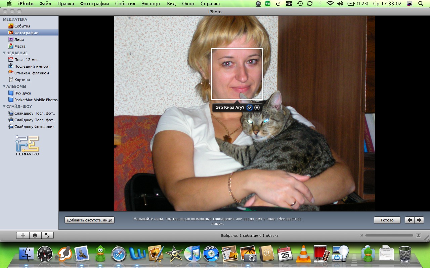Click the volume icon in the menu bar

[340, 4]
